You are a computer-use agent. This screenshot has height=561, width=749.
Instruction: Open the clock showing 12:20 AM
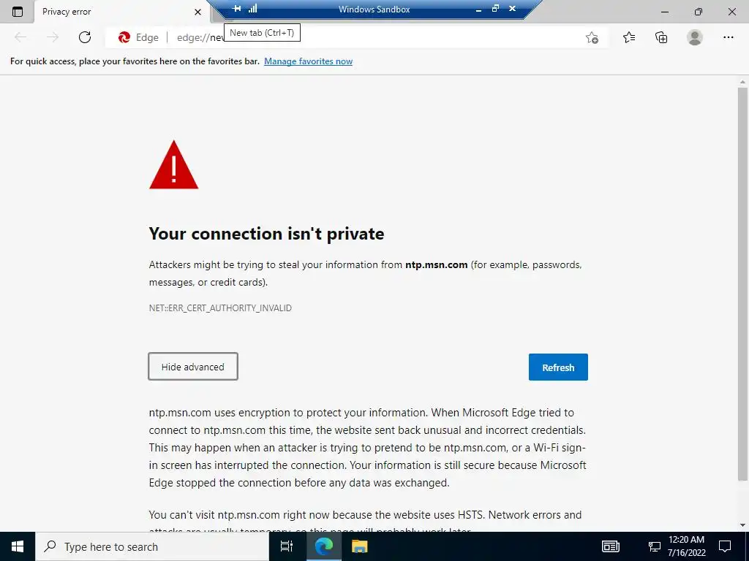click(x=686, y=546)
